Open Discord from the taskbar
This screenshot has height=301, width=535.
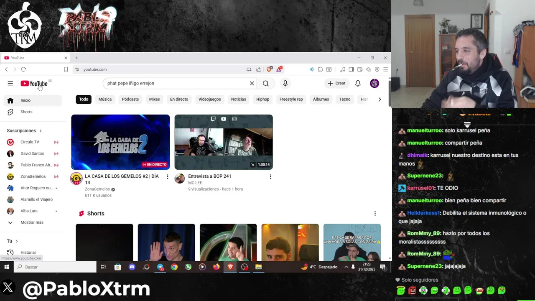coord(132,267)
